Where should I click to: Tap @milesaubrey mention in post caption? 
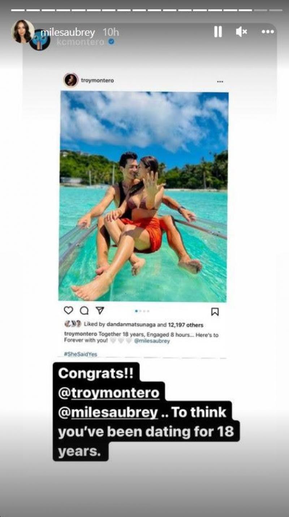[x=152, y=341]
